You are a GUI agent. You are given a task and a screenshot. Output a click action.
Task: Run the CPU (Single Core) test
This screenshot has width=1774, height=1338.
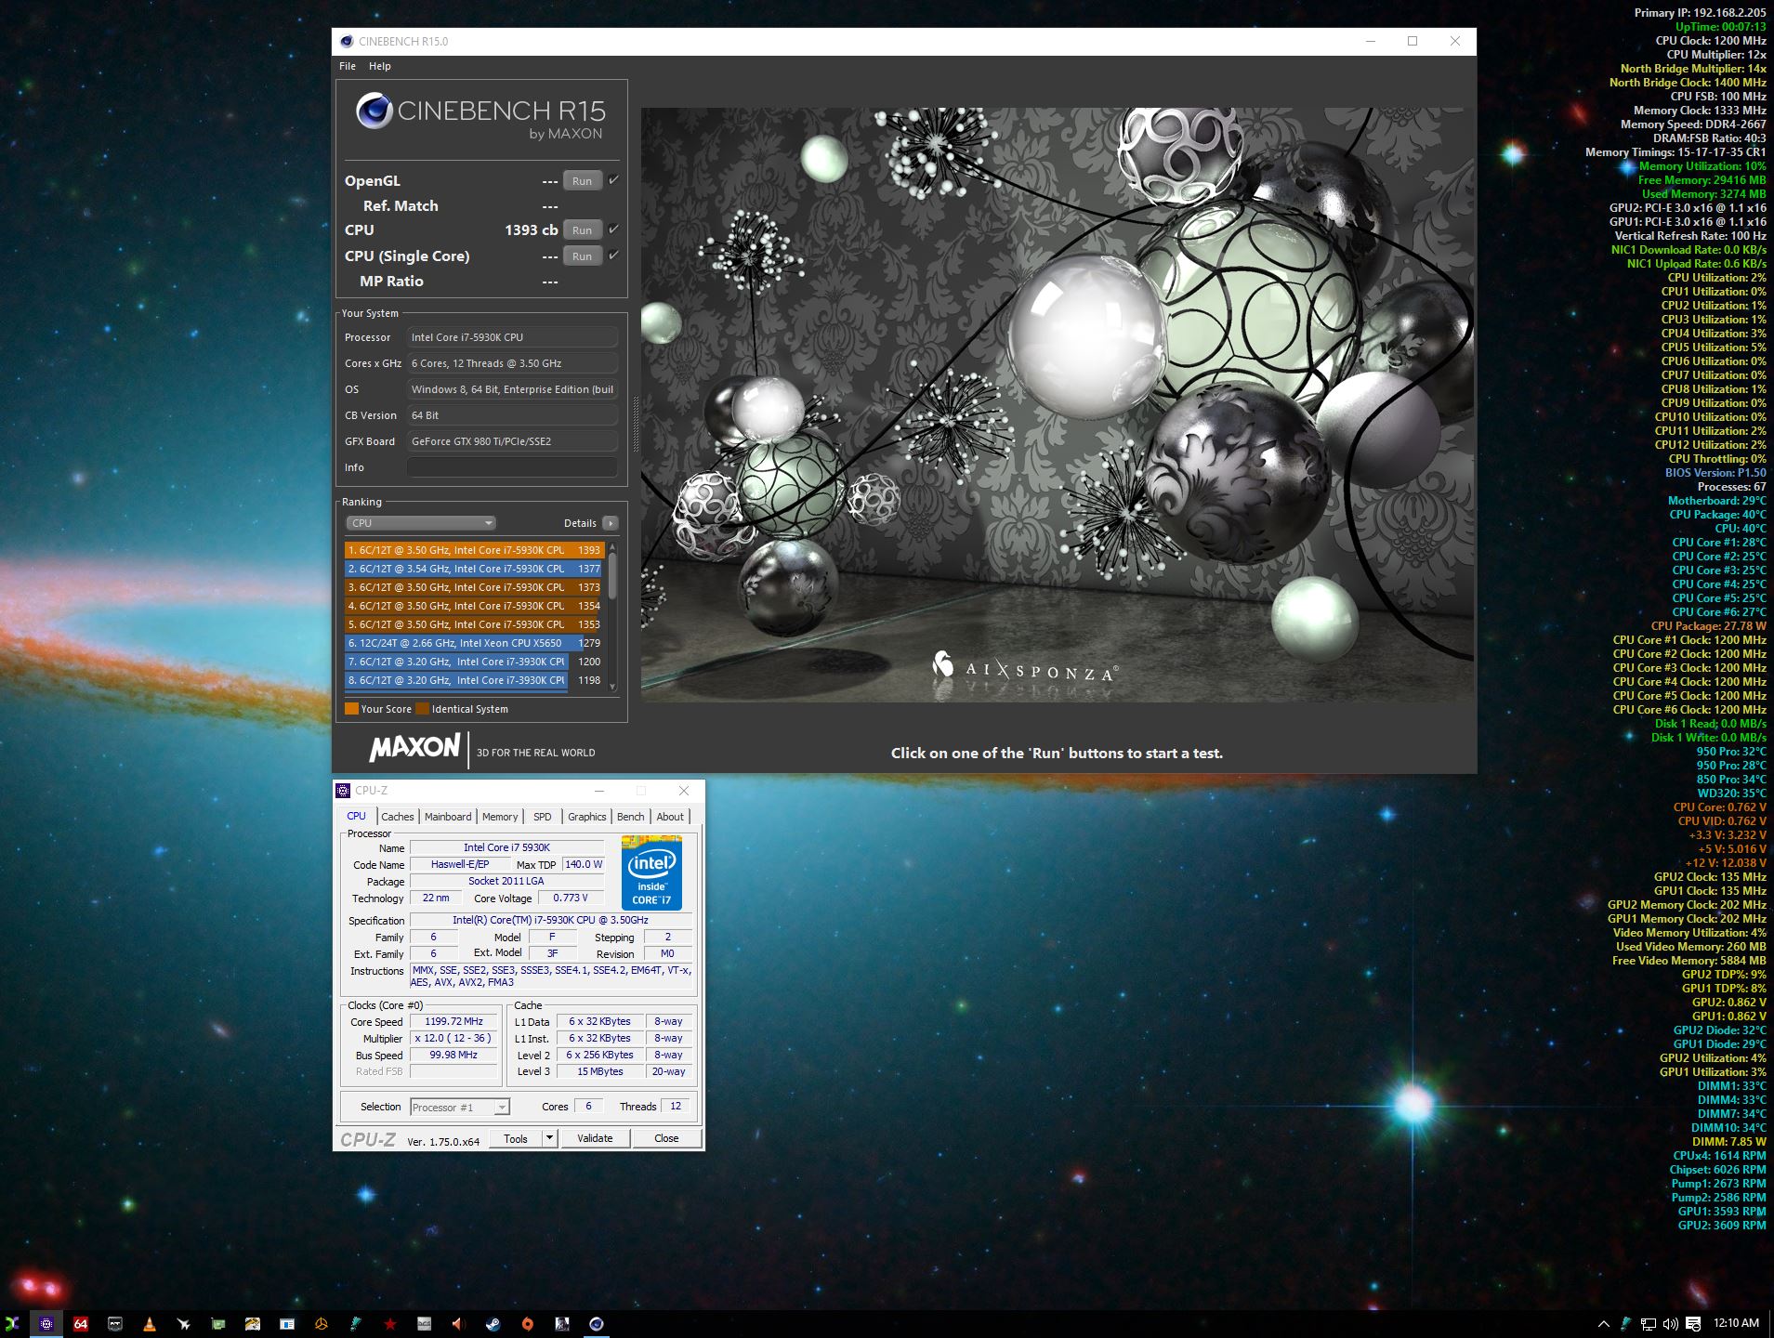pyautogui.click(x=582, y=256)
